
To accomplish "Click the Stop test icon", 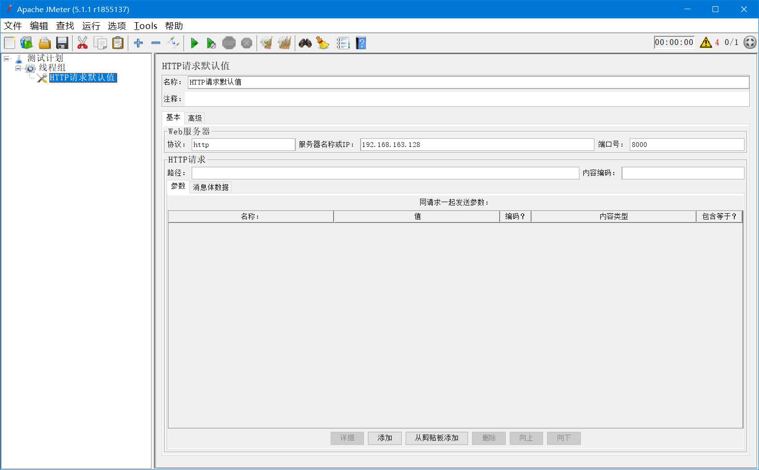I will click(229, 43).
